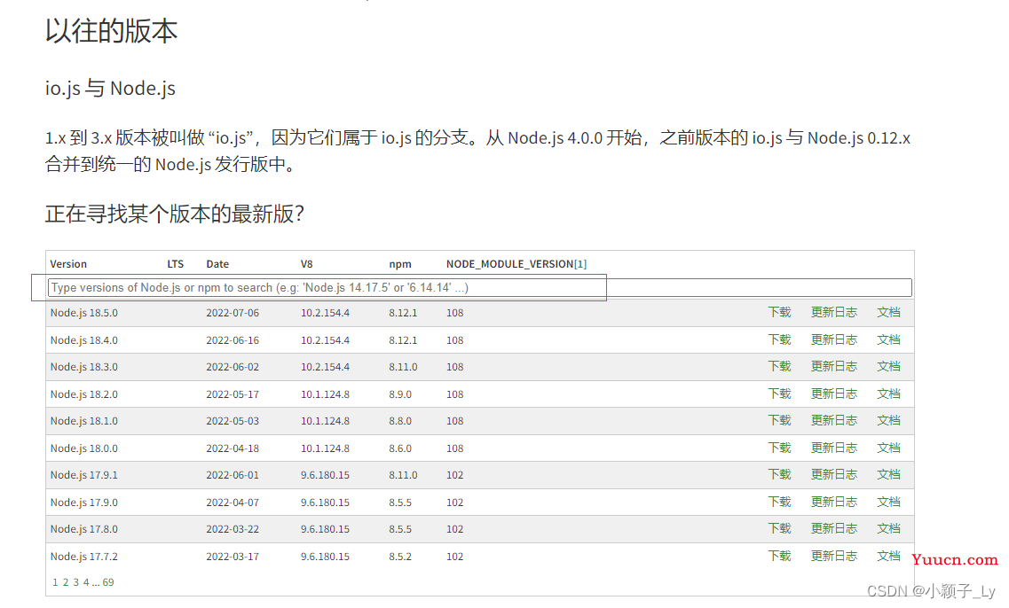
Task: Click the npm column header
Action: [400, 264]
